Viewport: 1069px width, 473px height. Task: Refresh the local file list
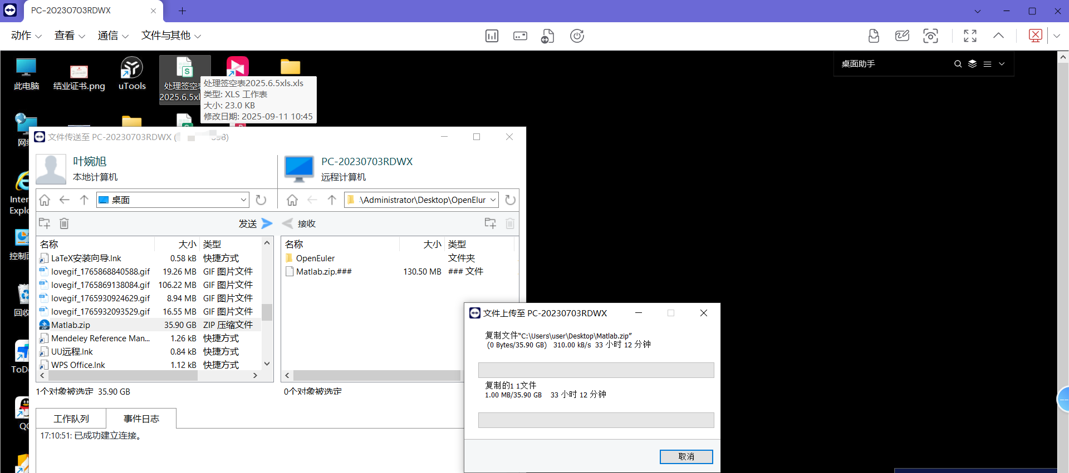click(261, 200)
